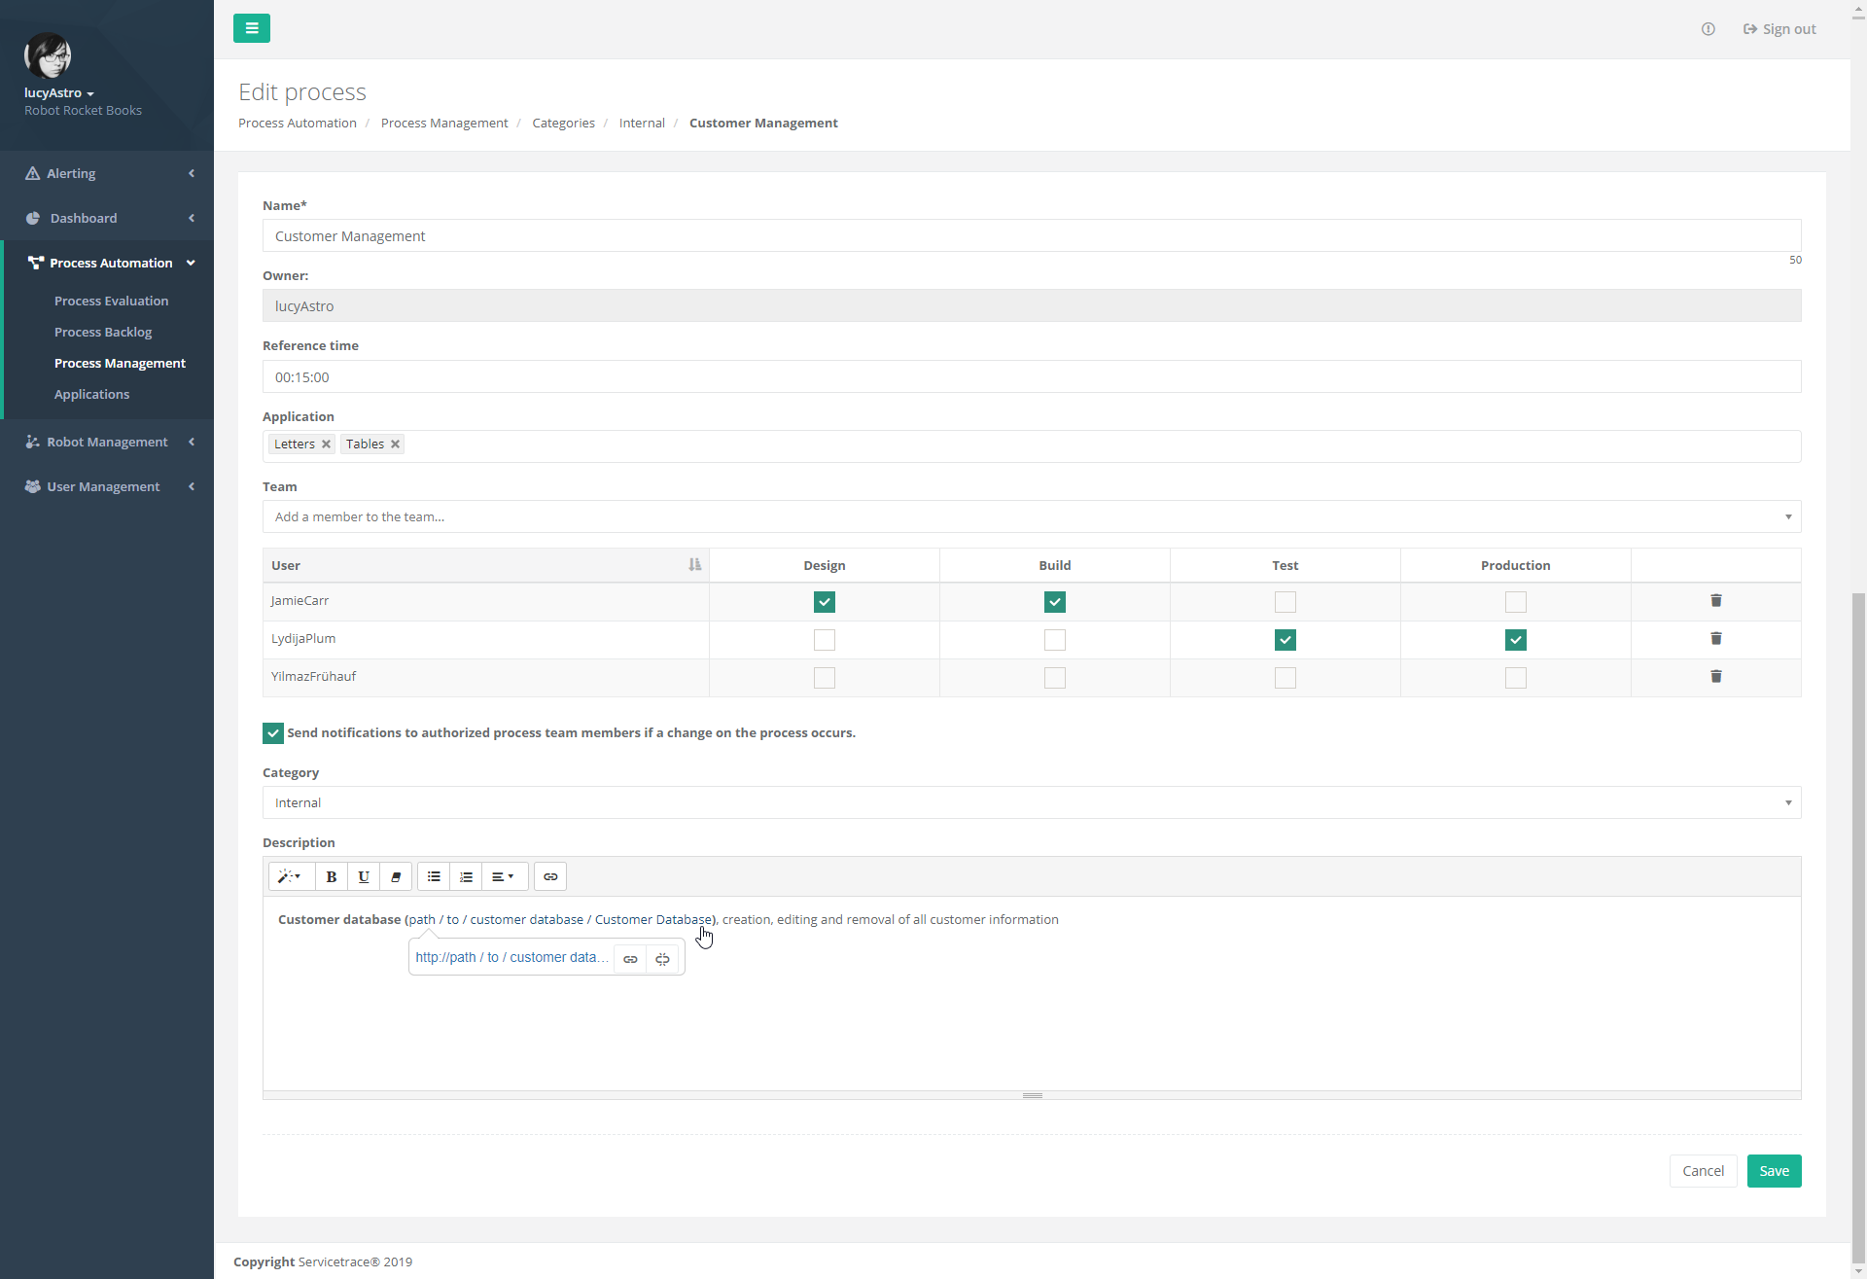Unlink the customer database hyperlink
The height and width of the screenshot is (1279, 1867).
pos(662,959)
